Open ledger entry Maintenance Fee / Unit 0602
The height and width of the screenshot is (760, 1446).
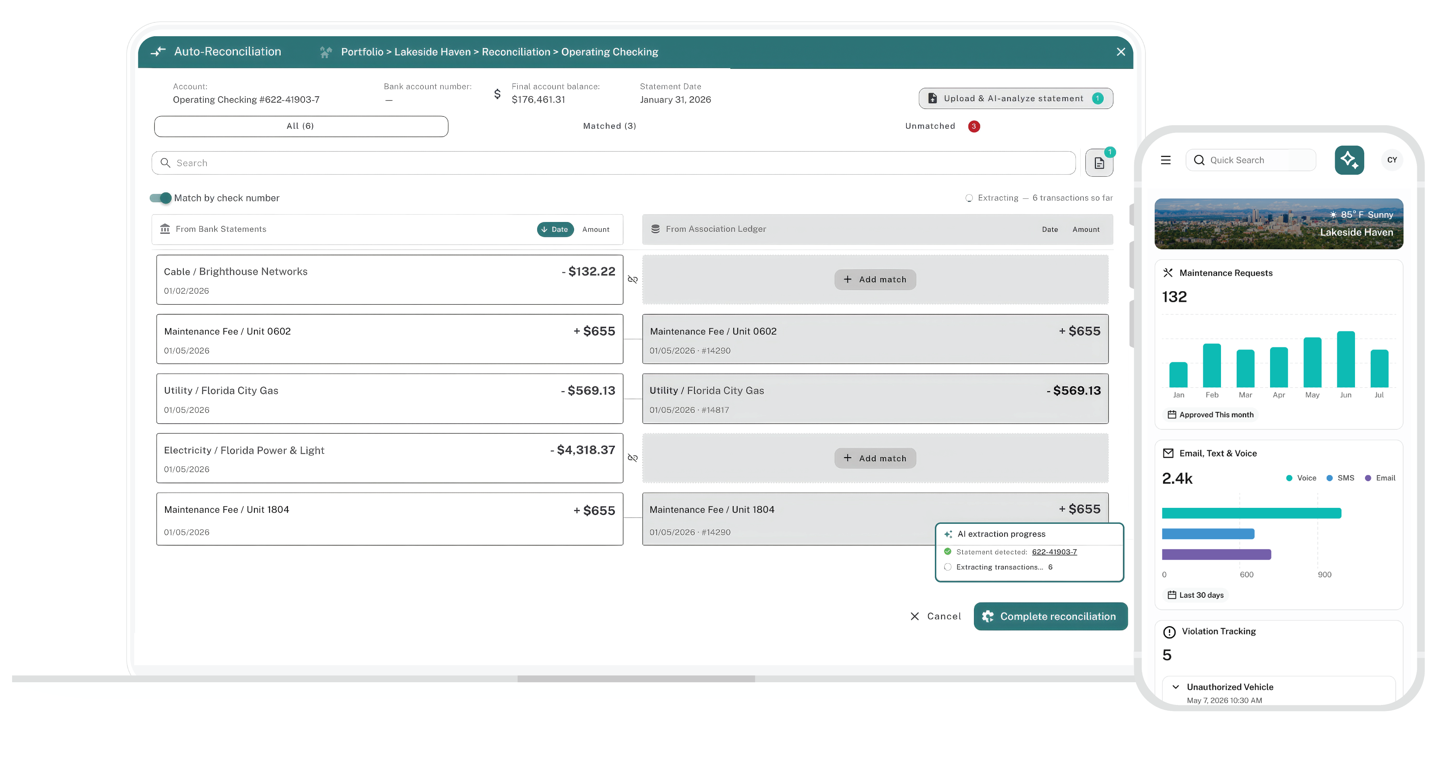tap(875, 339)
